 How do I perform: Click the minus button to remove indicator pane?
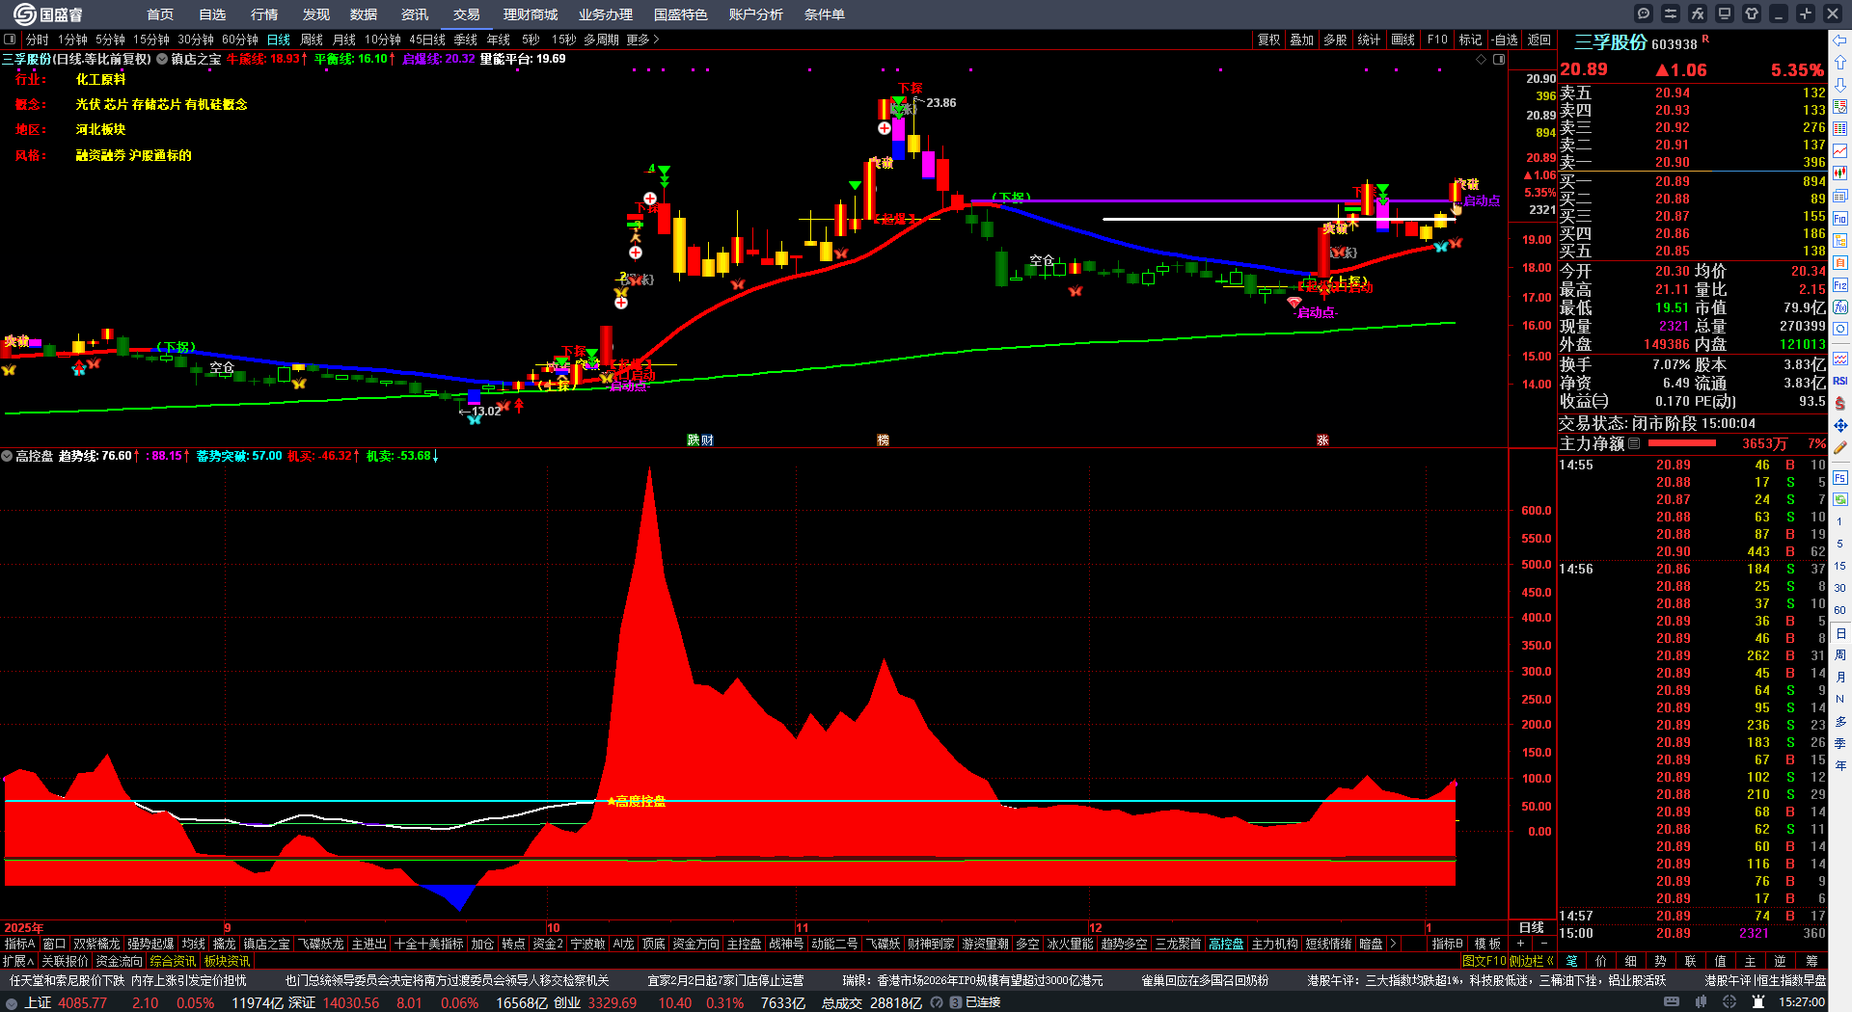1543,944
